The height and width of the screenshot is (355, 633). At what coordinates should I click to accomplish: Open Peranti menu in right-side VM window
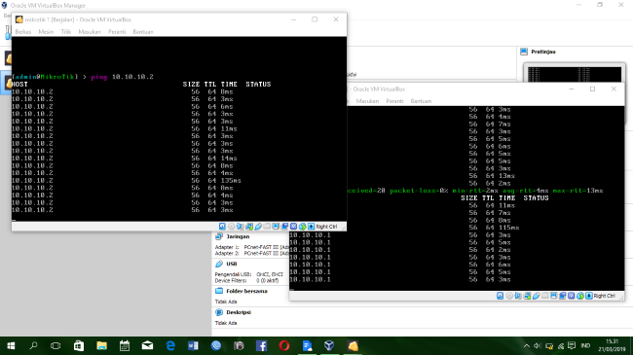(x=394, y=101)
